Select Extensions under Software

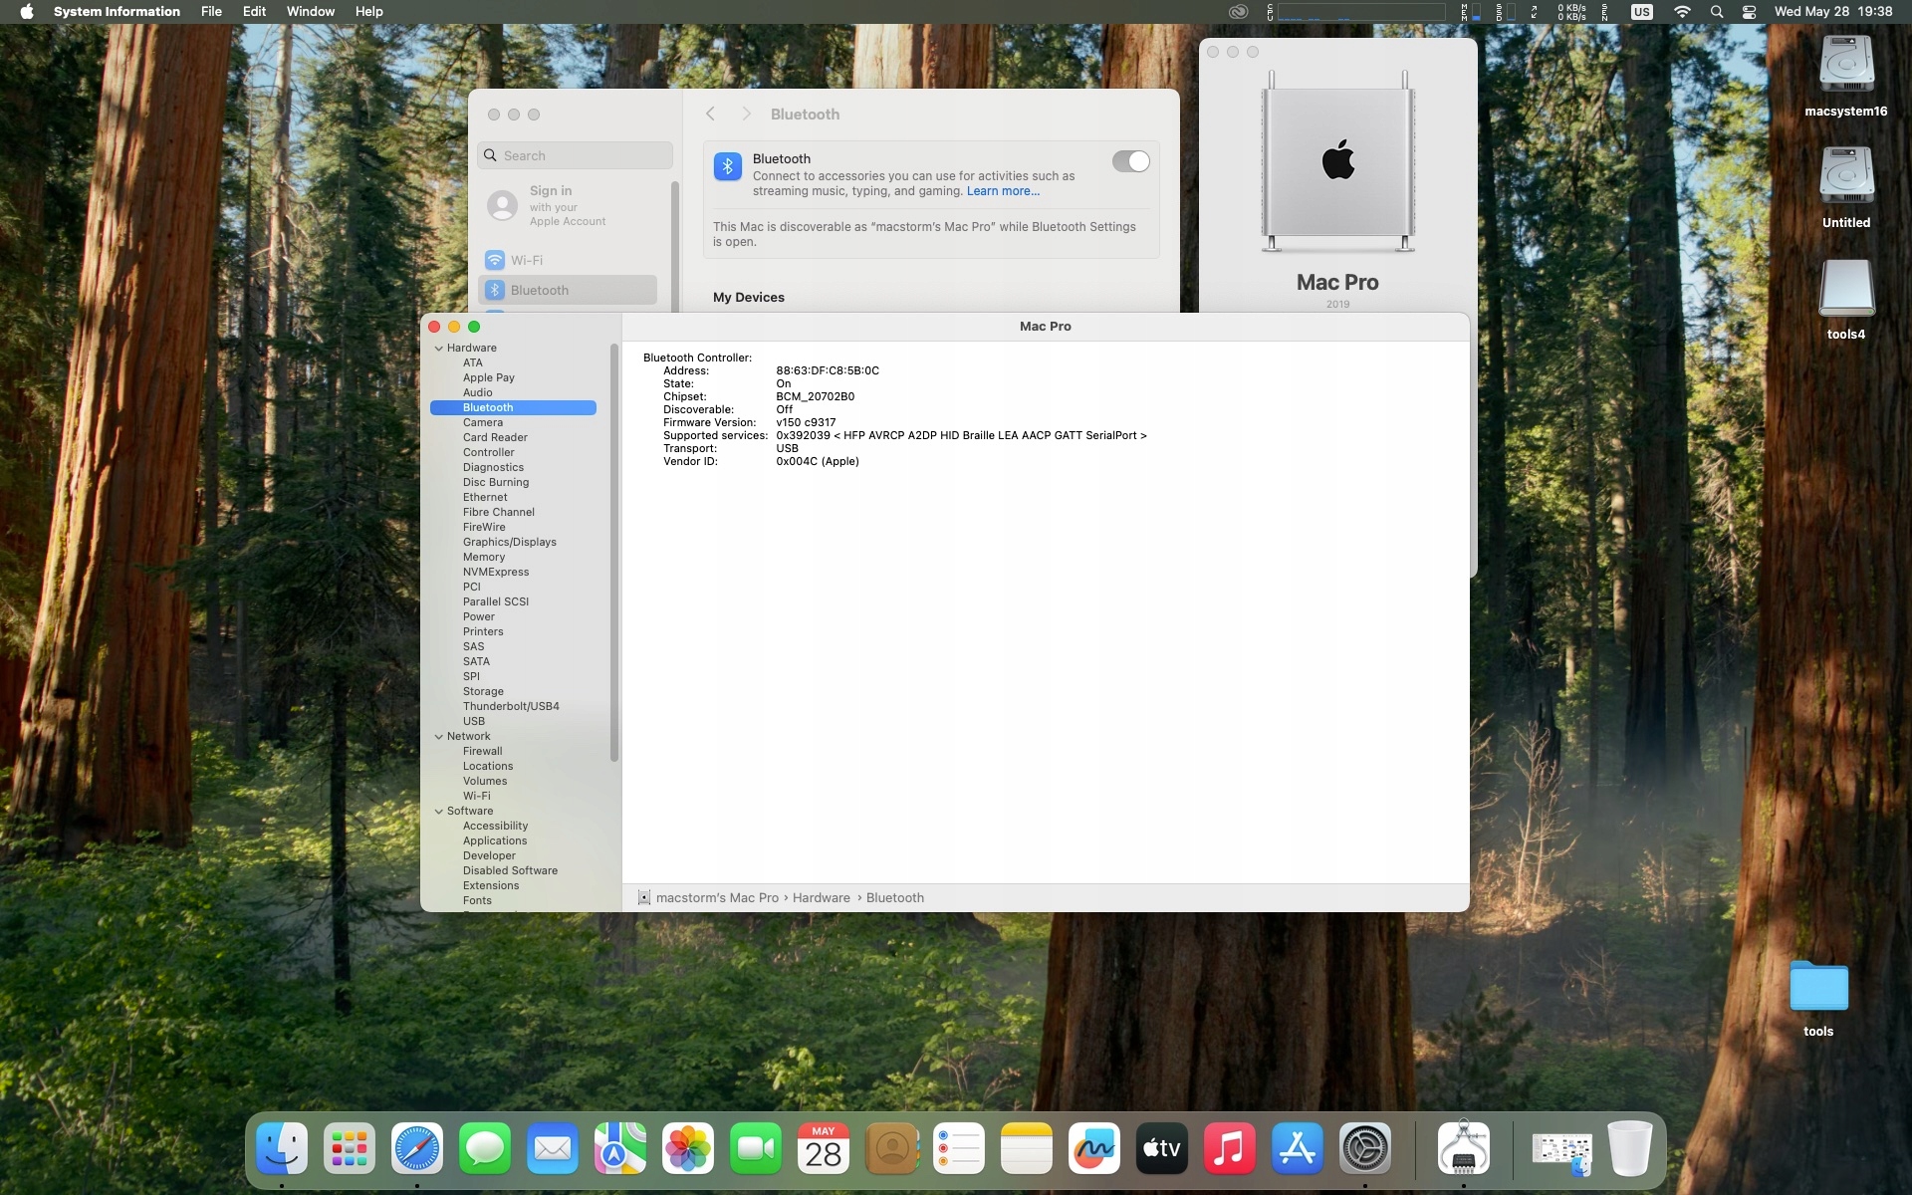click(491, 886)
